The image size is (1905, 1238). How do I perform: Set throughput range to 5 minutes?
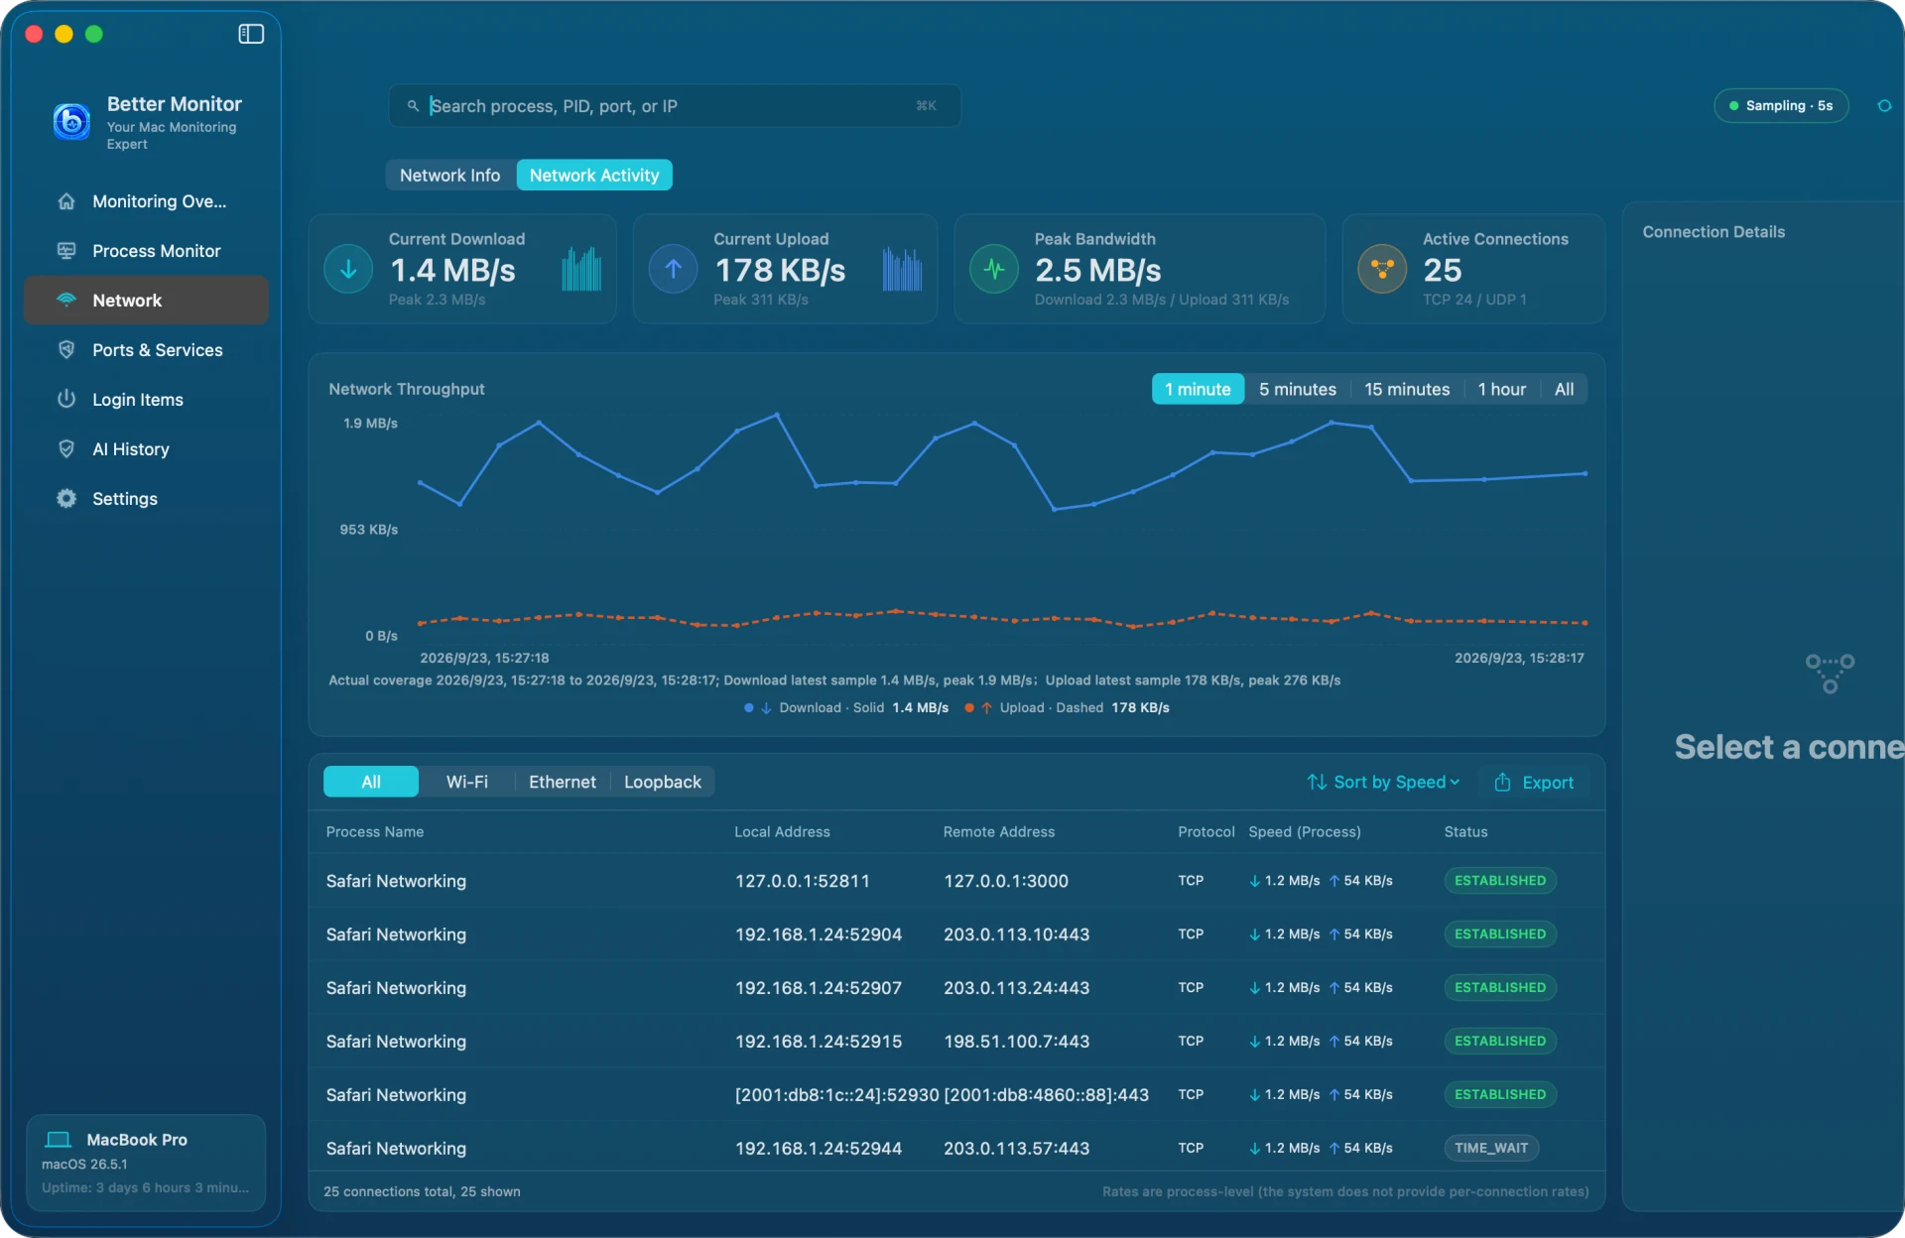[x=1297, y=390]
